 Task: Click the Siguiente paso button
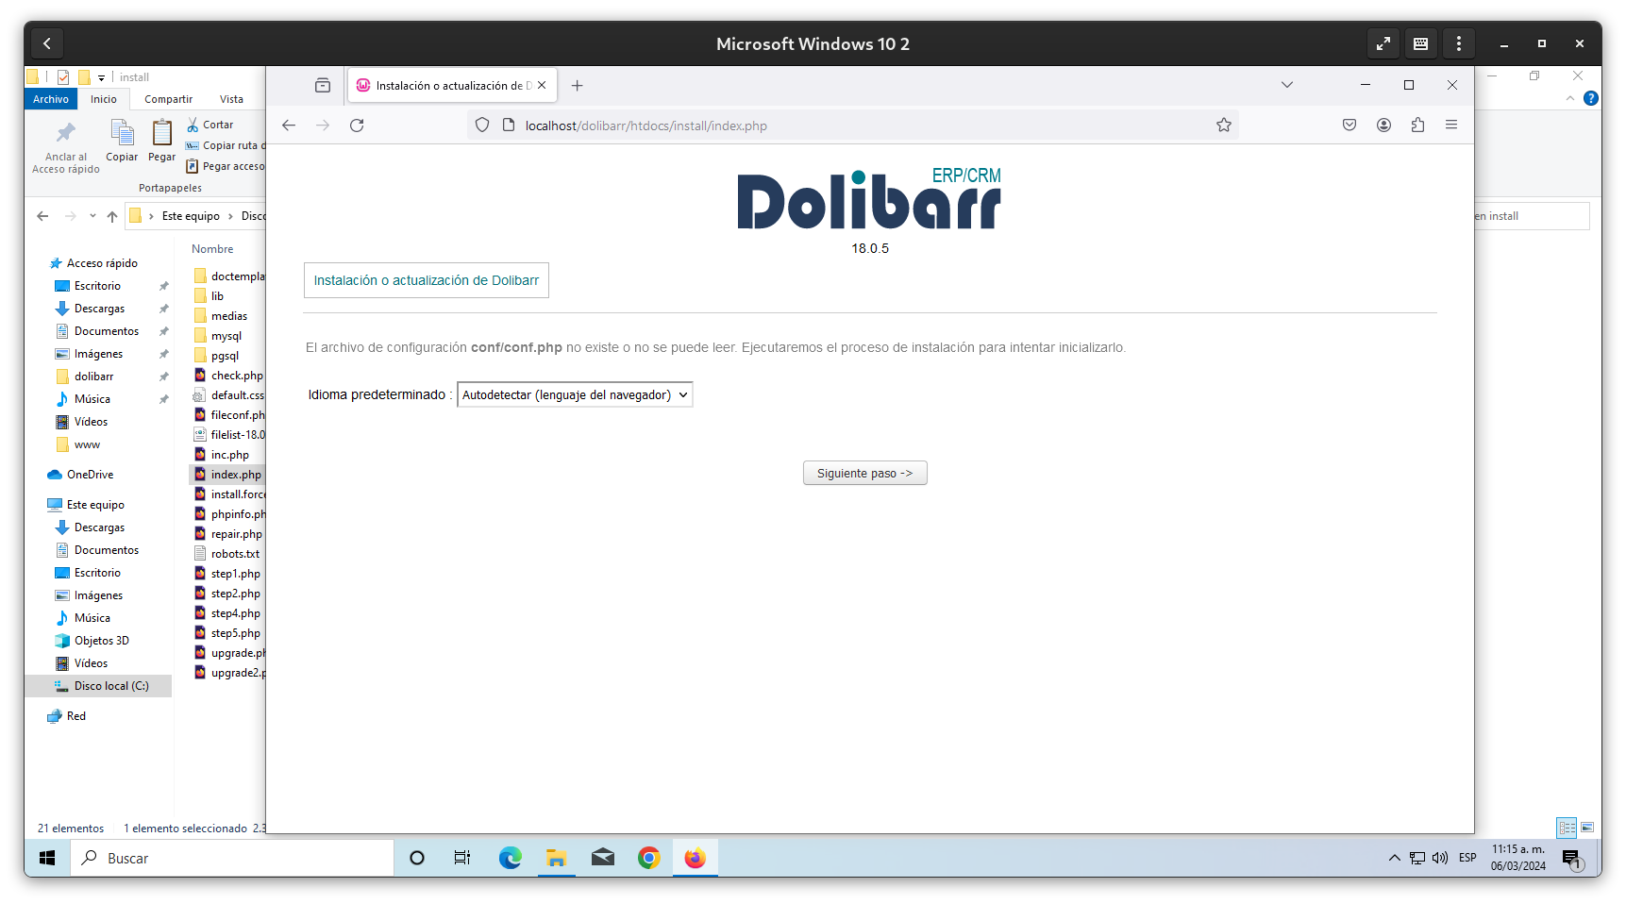864,474
